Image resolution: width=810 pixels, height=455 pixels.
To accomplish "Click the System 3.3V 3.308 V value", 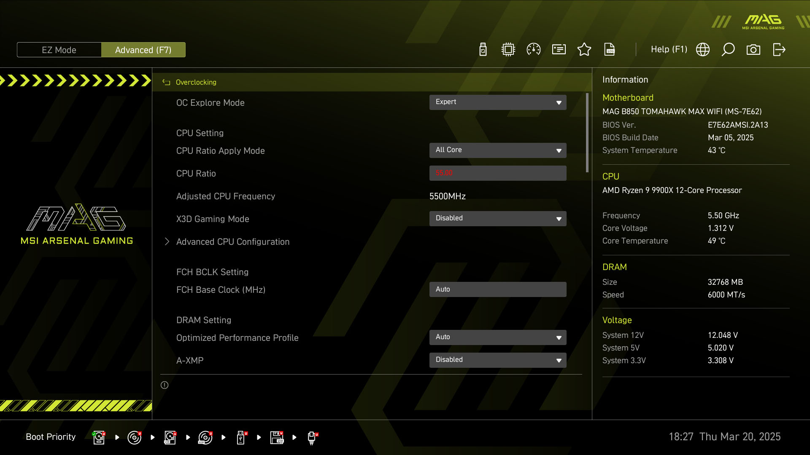I will (x=720, y=361).
